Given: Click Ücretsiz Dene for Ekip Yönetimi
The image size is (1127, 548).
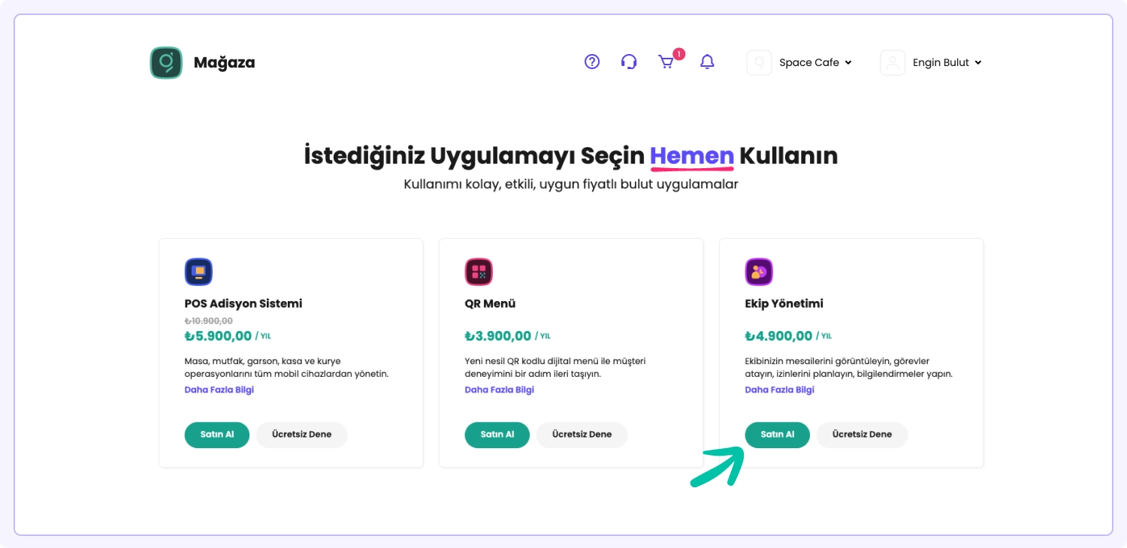Looking at the screenshot, I should pos(862,435).
